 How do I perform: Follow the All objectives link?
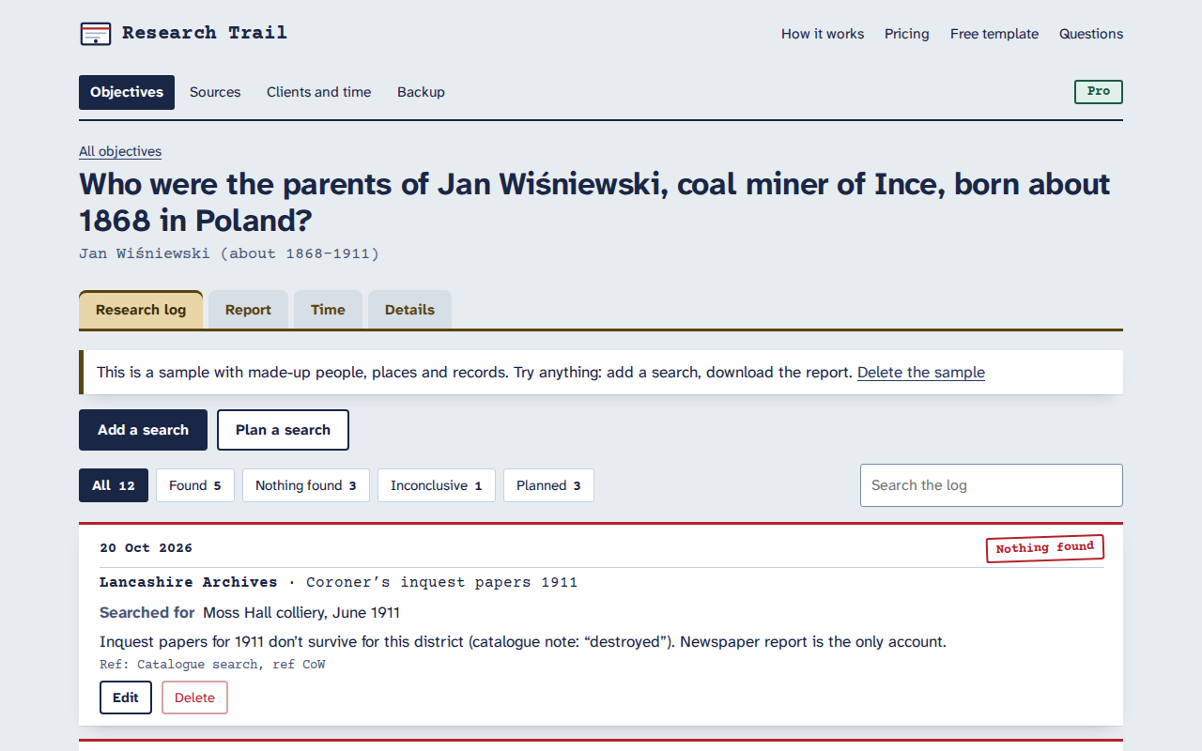[120, 151]
